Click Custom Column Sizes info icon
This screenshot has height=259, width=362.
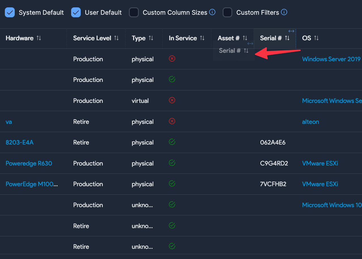click(x=212, y=12)
